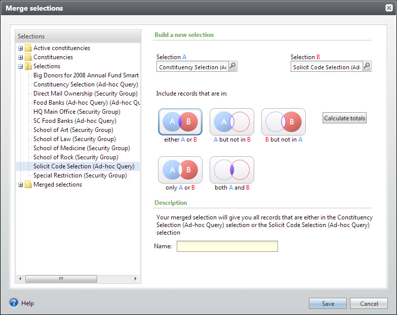Expand the Merged selections node
Viewport: 397px width, 315px height.
point(20,185)
